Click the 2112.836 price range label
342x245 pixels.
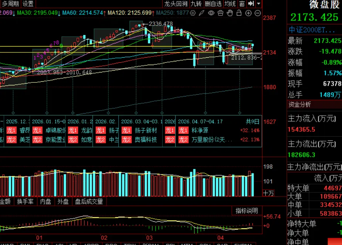click(x=246, y=58)
